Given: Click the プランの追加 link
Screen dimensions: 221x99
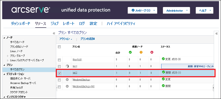Looking at the screenshot, I should pos(87,39).
